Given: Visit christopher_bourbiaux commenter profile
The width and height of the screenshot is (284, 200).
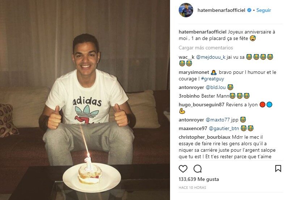Looking at the screenshot, I should 204,137.
